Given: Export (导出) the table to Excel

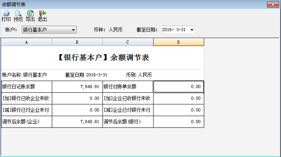Looking at the screenshot, I should pos(30,16).
